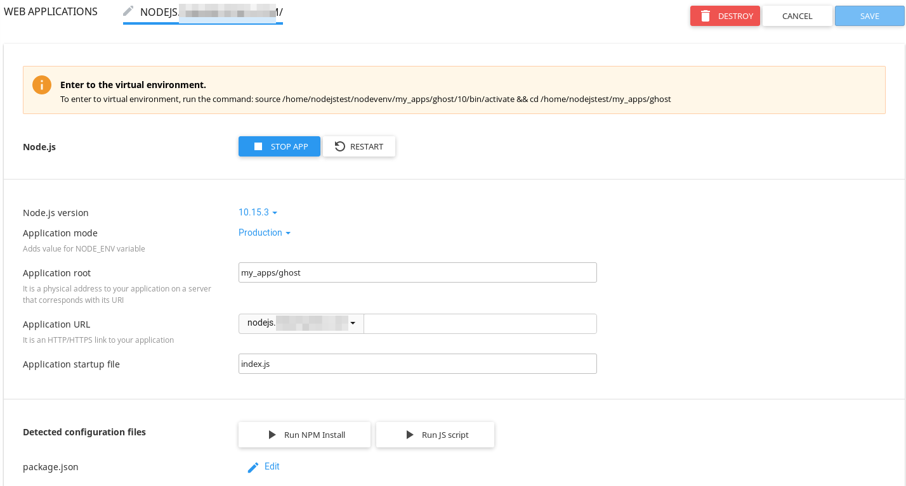Open the Node.js version 10.15.3 dropdown
The height and width of the screenshot is (486, 906).
pyautogui.click(x=258, y=212)
